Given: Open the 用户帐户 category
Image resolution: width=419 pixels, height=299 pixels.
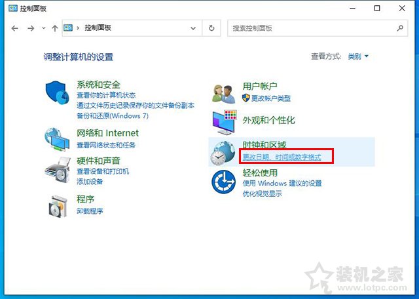Looking at the screenshot, I should [260, 86].
